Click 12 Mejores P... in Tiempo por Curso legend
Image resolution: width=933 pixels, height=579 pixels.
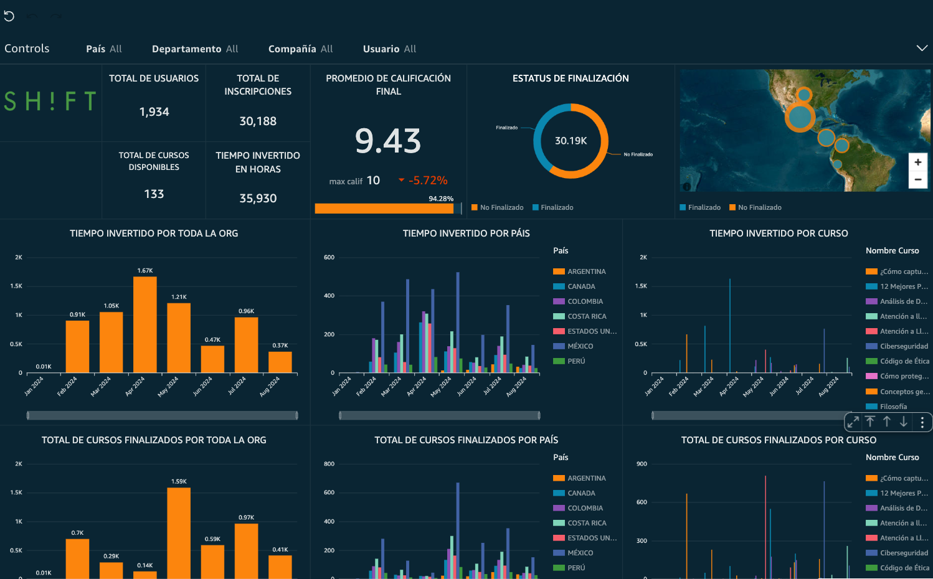897,286
